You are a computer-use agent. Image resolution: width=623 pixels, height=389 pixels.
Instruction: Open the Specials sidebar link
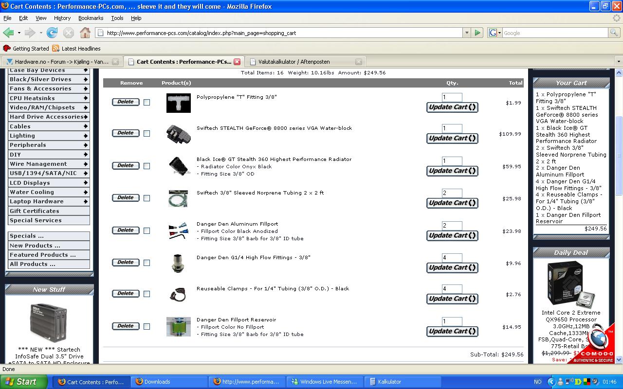(x=49, y=236)
